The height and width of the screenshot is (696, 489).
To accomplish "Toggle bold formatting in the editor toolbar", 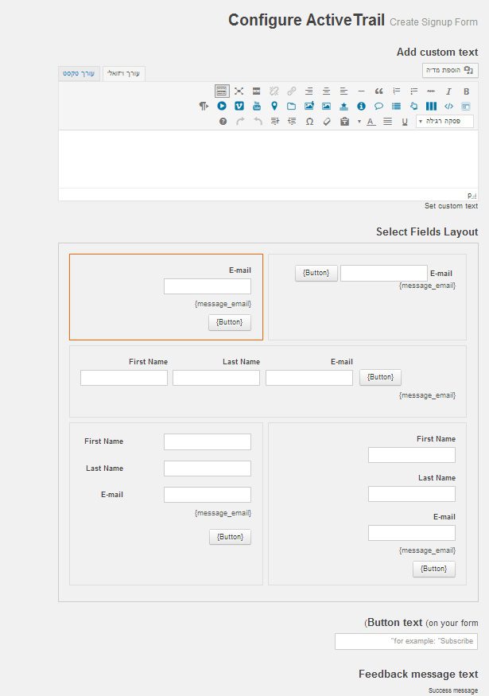I will point(466,91).
